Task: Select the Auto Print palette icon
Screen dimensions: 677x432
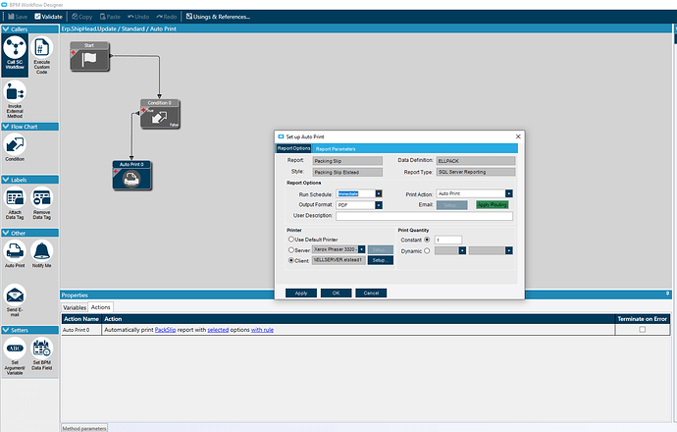Action: [x=15, y=254]
